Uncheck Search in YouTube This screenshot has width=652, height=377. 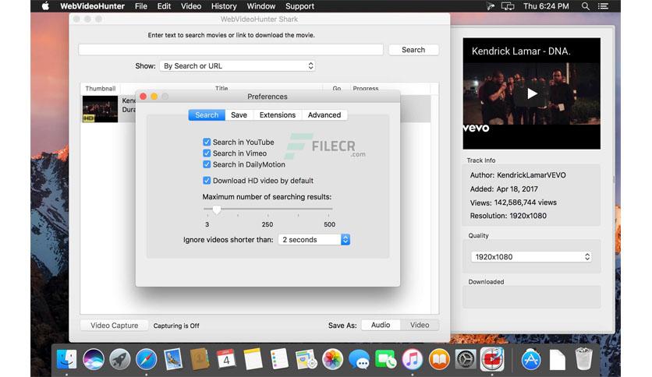207,142
